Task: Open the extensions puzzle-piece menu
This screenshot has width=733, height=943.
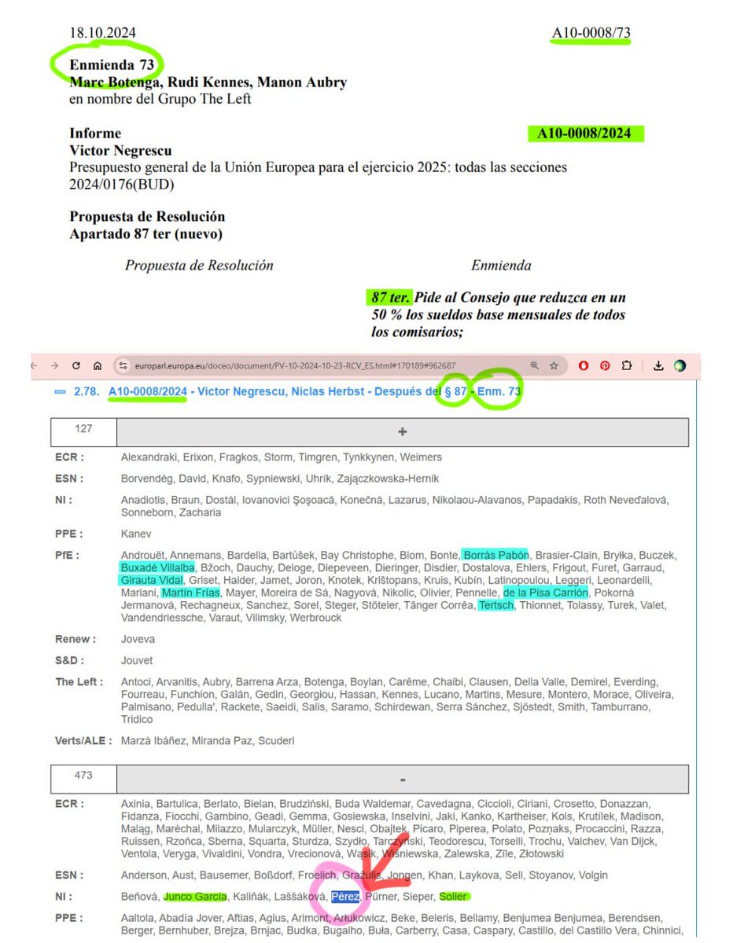Action: (626, 365)
